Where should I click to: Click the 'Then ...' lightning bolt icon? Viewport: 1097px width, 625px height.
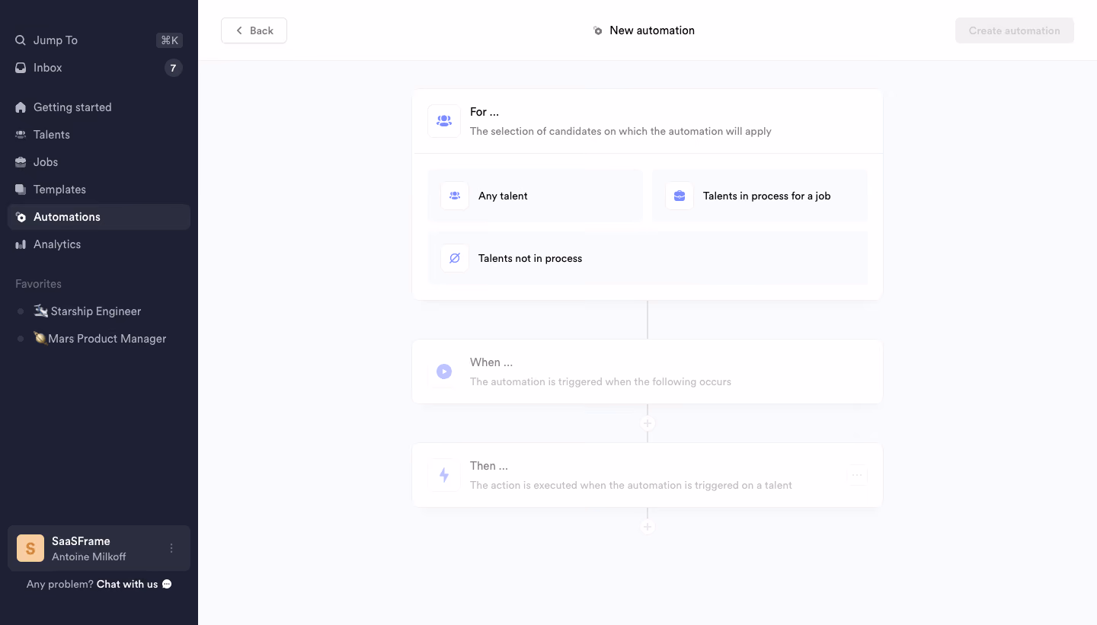pyautogui.click(x=444, y=475)
